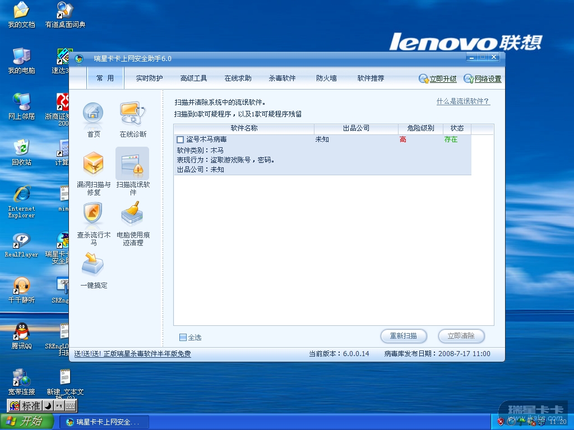The height and width of the screenshot is (430, 574).
Task: Click the 一键搞定 one-click fix icon
Action: 92,263
